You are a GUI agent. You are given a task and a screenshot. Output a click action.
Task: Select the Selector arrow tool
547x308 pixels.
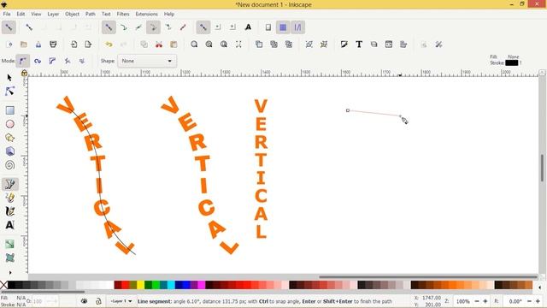9,78
